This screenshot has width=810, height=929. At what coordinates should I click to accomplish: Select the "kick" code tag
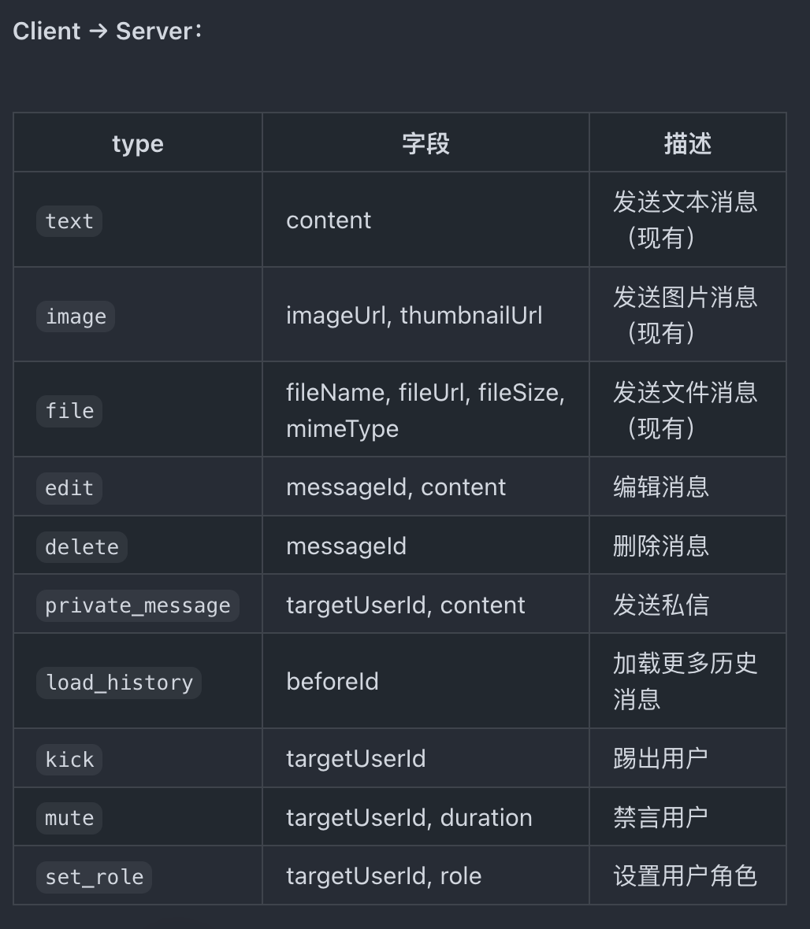pyautogui.click(x=69, y=760)
